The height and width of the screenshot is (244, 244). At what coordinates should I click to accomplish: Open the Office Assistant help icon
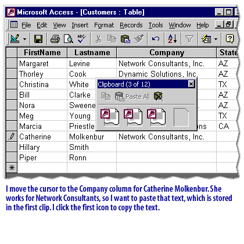pyautogui.click(x=229, y=39)
